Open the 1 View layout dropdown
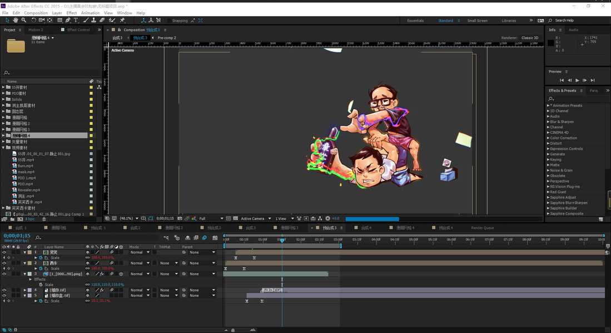The image size is (611, 333). (285, 219)
